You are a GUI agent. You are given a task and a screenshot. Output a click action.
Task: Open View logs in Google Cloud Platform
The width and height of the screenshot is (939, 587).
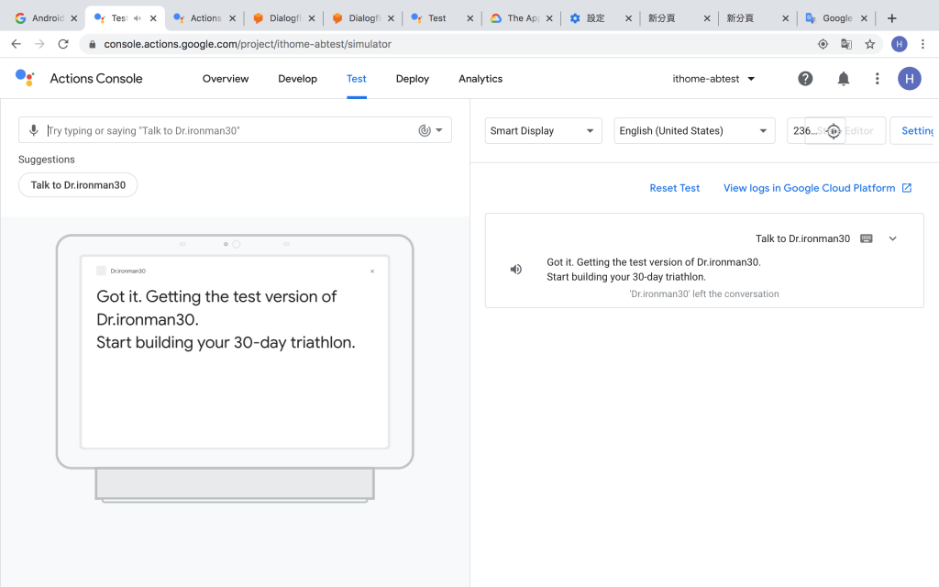(809, 188)
